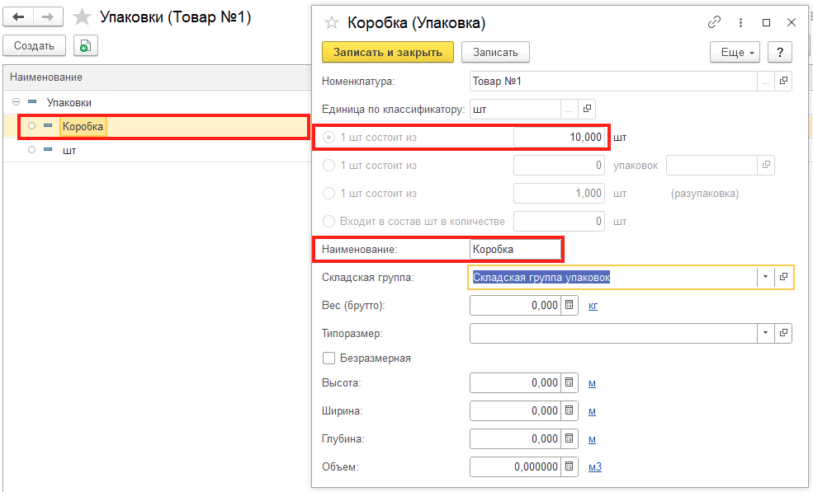Open calculator for Вес (брутто) field
The width and height of the screenshot is (813, 492).
[569, 305]
